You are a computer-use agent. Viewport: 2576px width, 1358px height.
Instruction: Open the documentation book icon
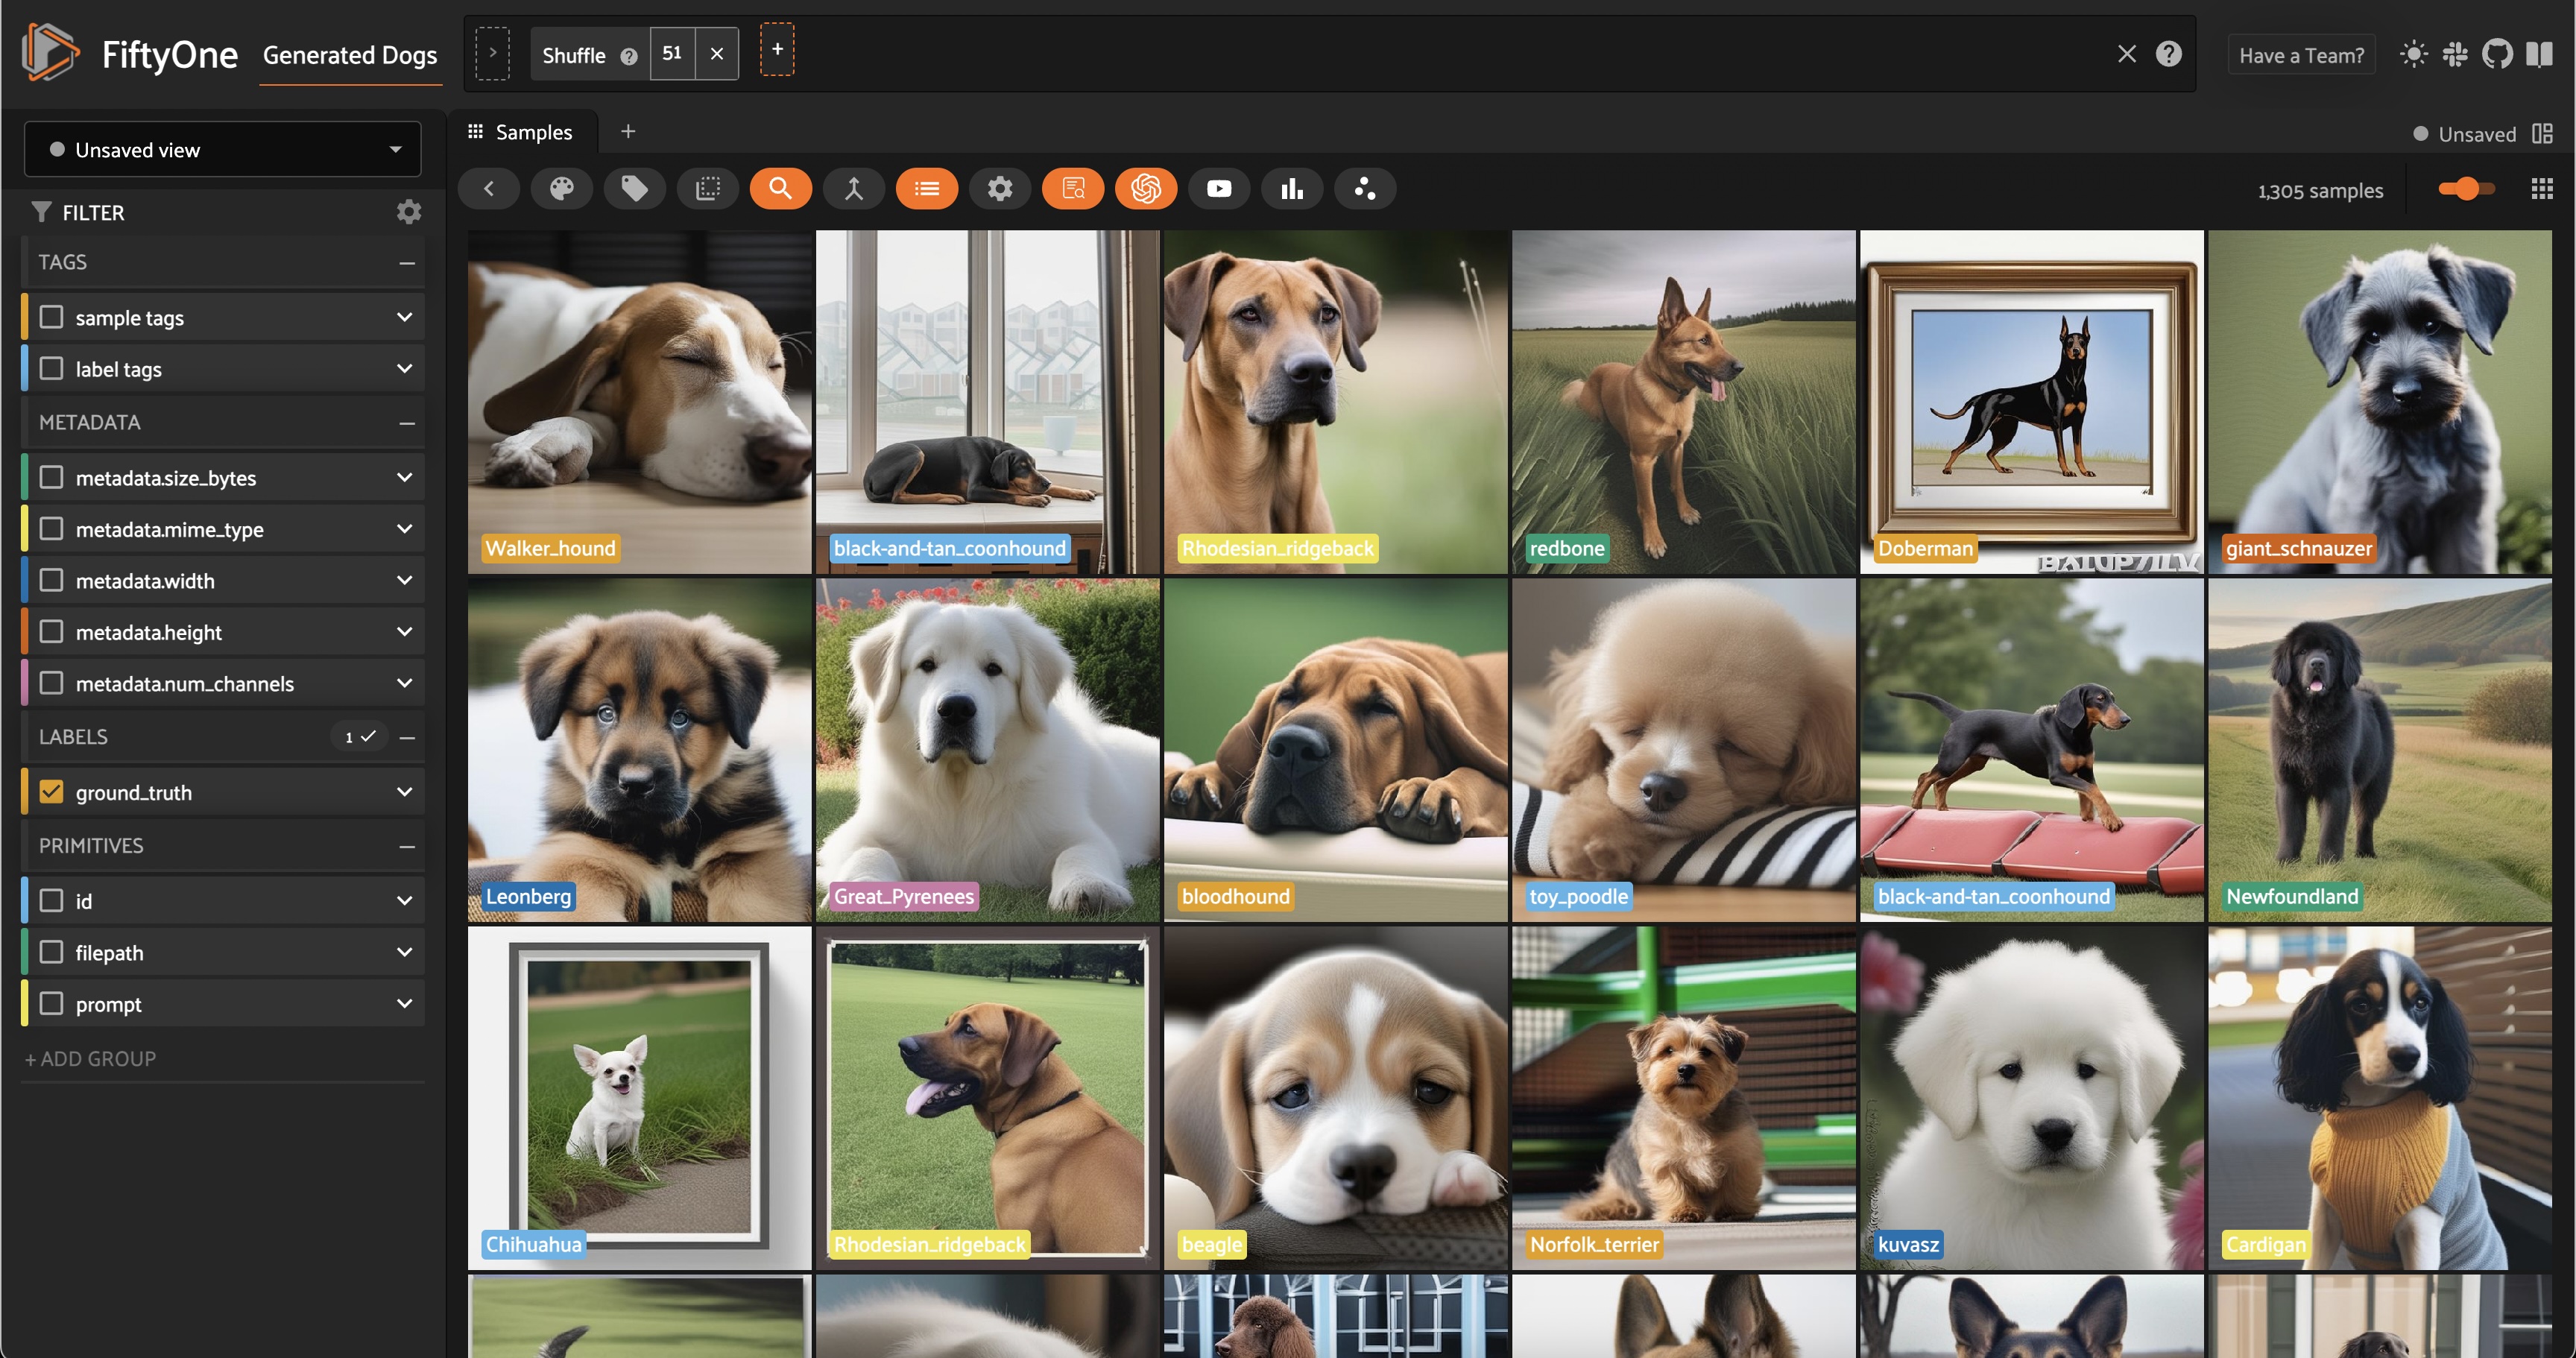tap(2539, 54)
